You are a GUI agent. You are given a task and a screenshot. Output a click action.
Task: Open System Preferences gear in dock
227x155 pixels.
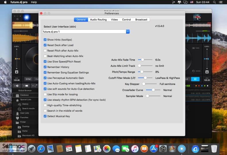click(x=163, y=149)
